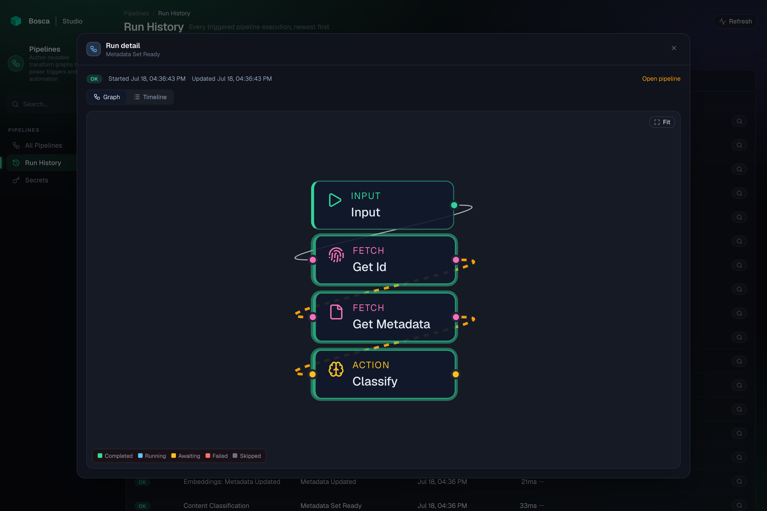
Task: Click the Classify brain icon
Action: 336,369
